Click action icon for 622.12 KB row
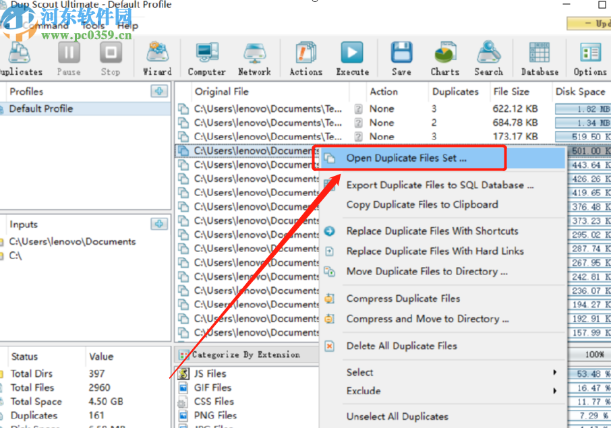611x428 pixels. tap(359, 109)
